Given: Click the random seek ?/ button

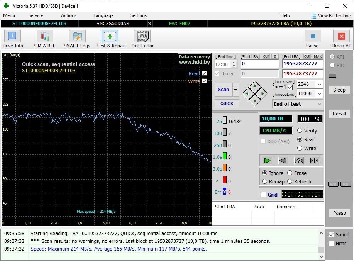Looking at the screenshot, I should coord(299,161).
